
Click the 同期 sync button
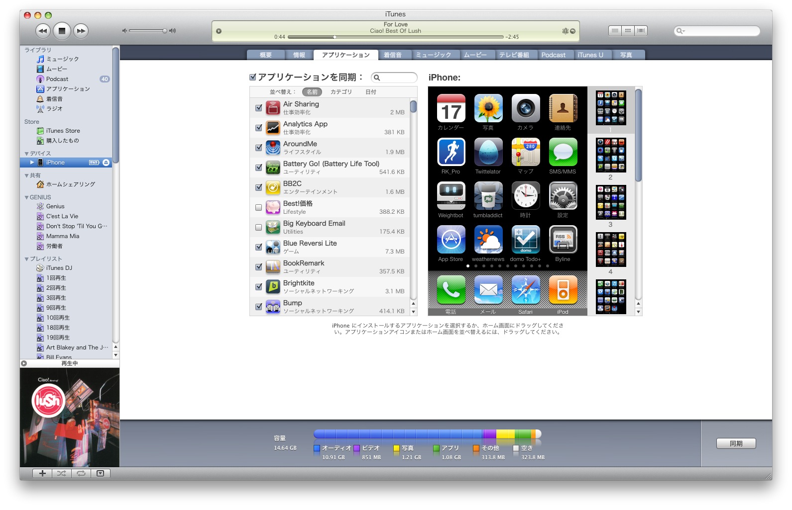[x=736, y=443]
